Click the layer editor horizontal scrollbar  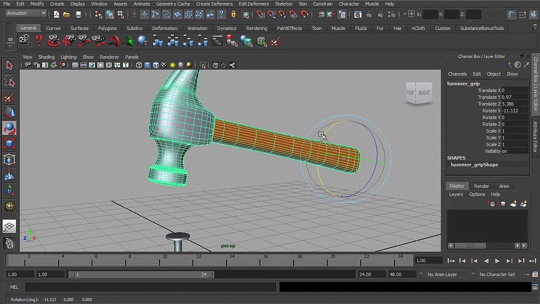[470, 245]
